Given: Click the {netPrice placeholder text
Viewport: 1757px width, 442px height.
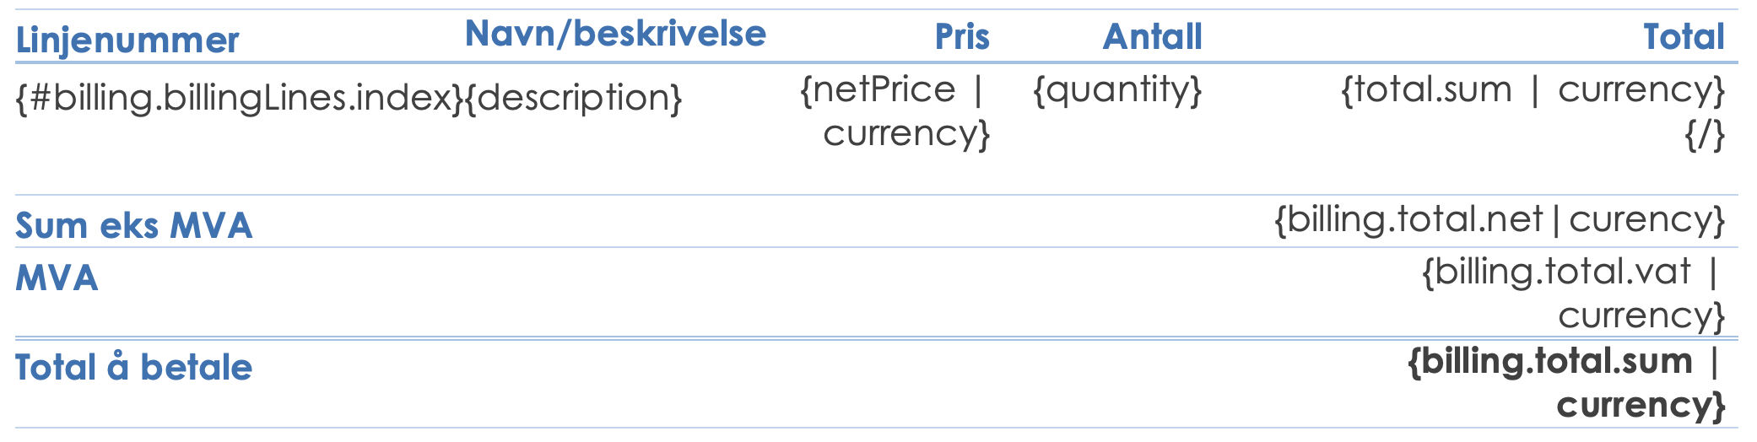Looking at the screenshot, I should (x=878, y=90).
